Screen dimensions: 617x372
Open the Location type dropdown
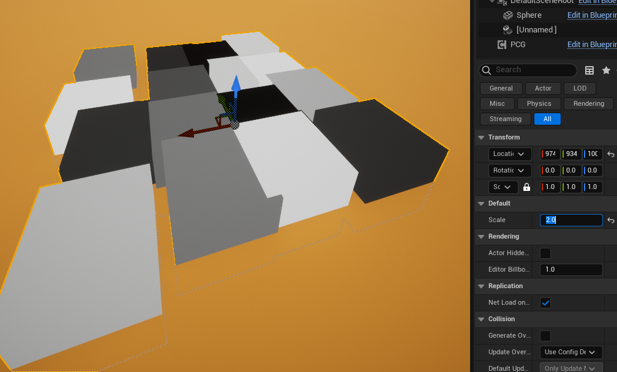tap(510, 154)
